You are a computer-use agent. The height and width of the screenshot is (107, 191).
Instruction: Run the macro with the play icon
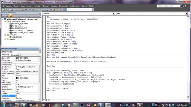[x=37, y=10]
